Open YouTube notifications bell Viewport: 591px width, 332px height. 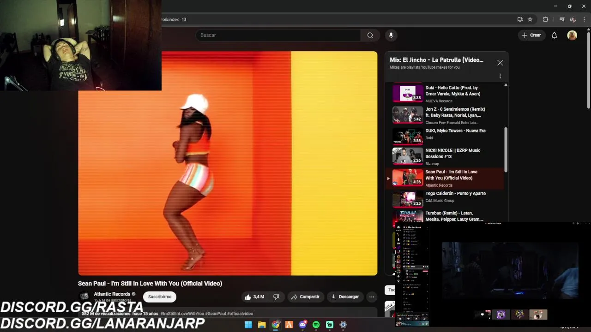554,36
